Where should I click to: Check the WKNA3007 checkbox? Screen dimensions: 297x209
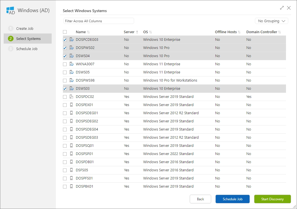[x=65, y=64]
